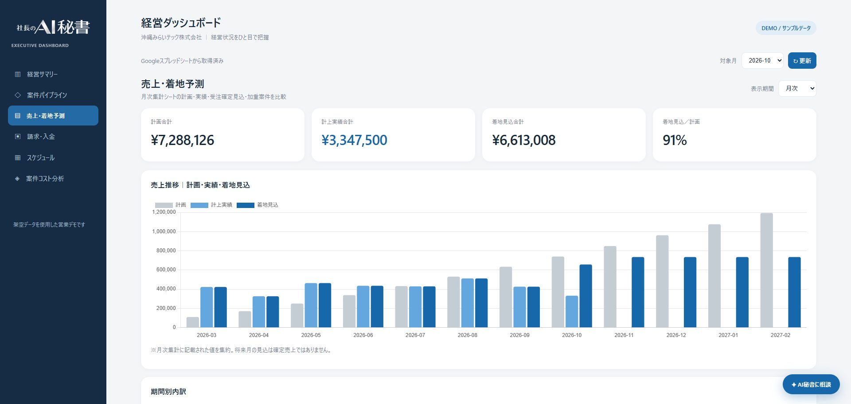851x404 pixels.
Task: Click the 2027-01 axis label
Action: pyautogui.click(x=728, y=335)
